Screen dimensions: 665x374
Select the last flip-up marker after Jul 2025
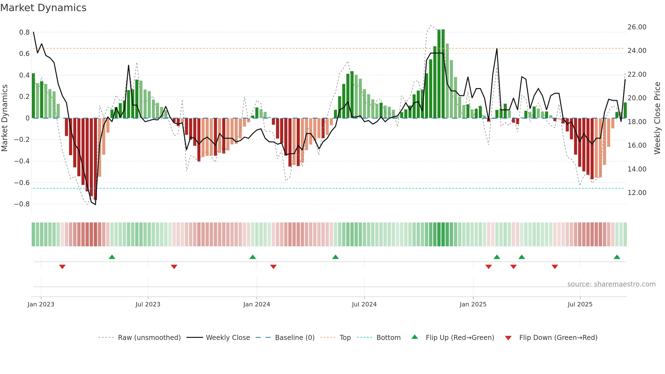click(617, 257)
